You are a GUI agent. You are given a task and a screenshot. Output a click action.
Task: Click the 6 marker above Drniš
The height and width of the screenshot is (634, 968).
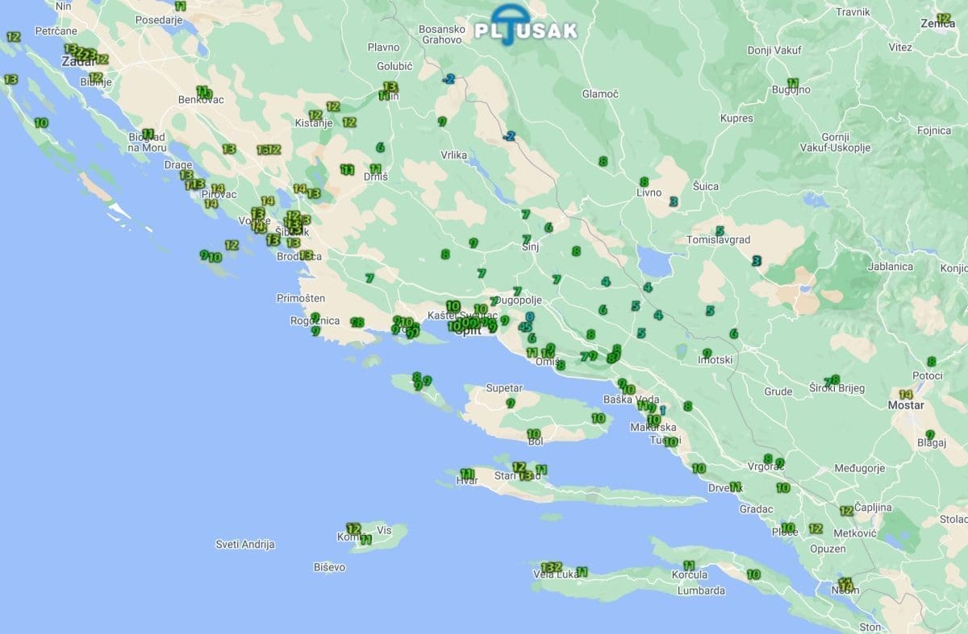pyautogui.click(x=380, y=147)
